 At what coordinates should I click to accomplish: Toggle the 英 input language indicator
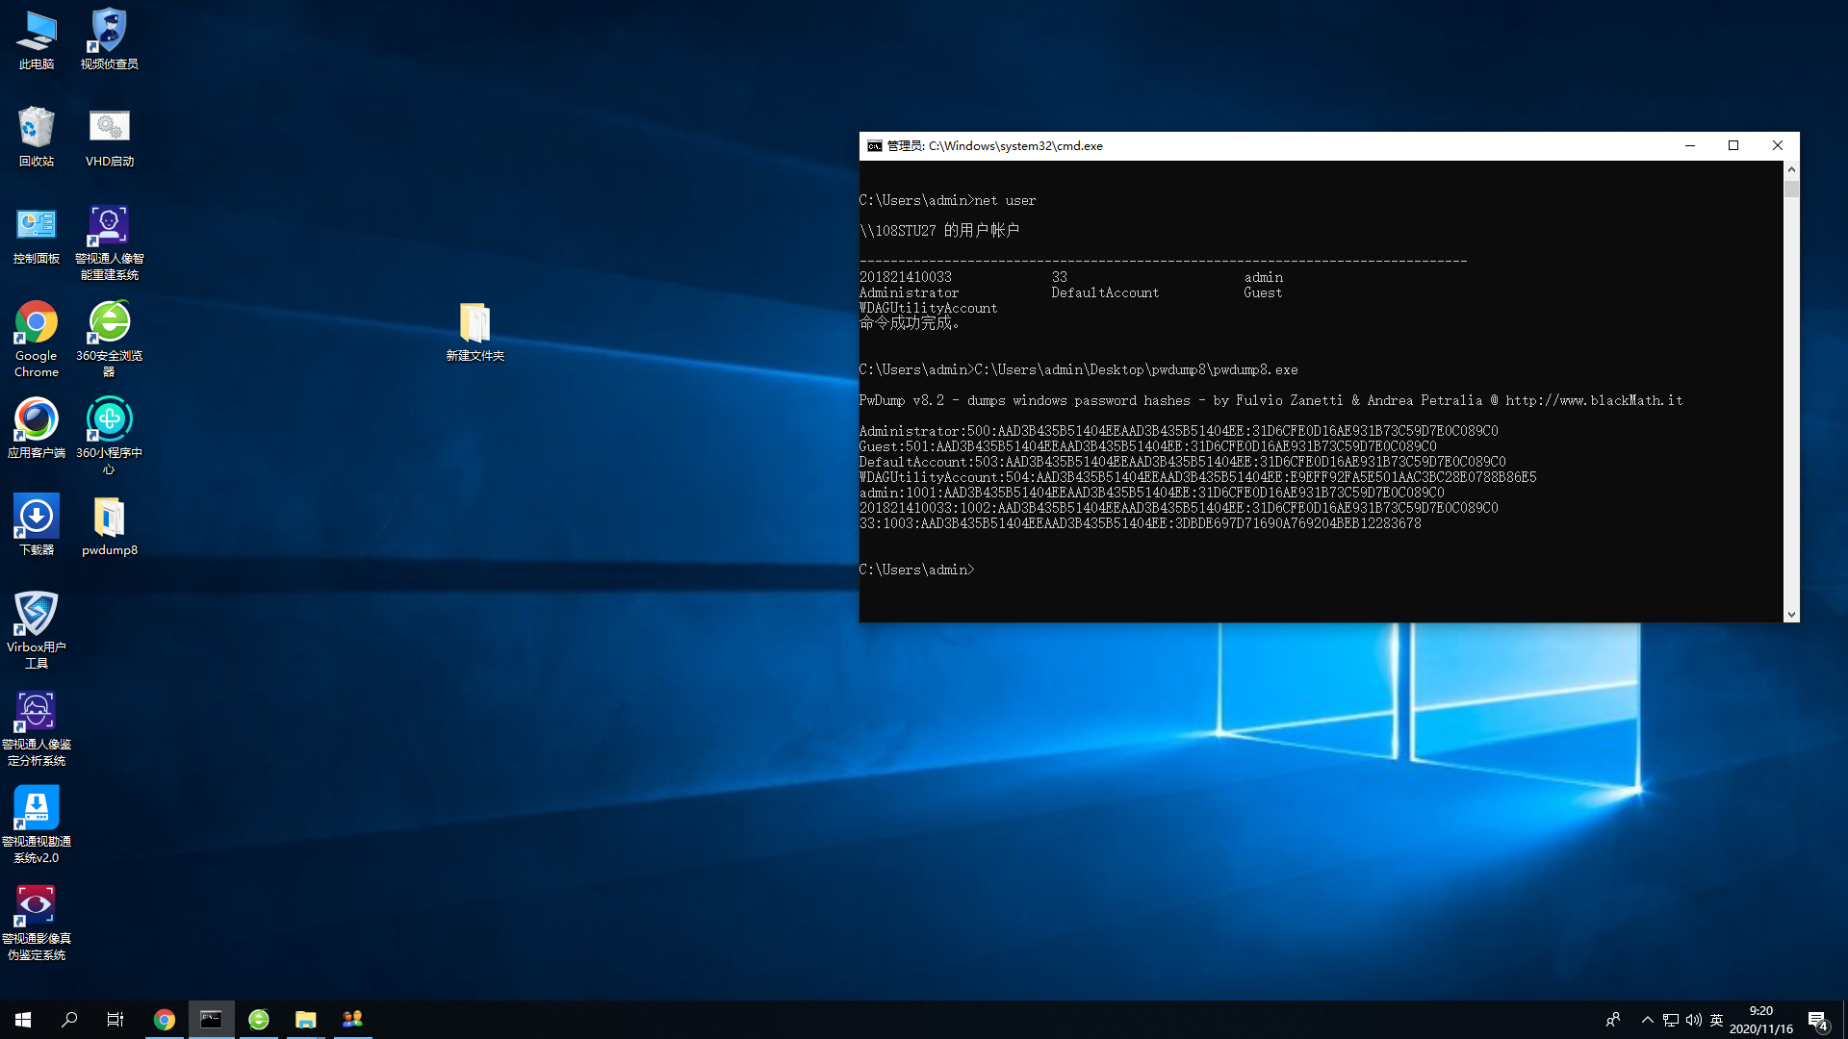[1716, 1020]
